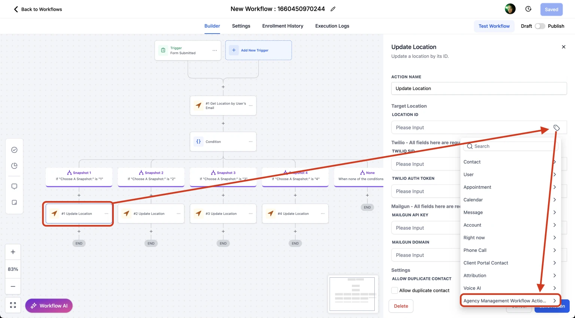
Task: Open the Enrollment History tab
Action: pos(283,26)
